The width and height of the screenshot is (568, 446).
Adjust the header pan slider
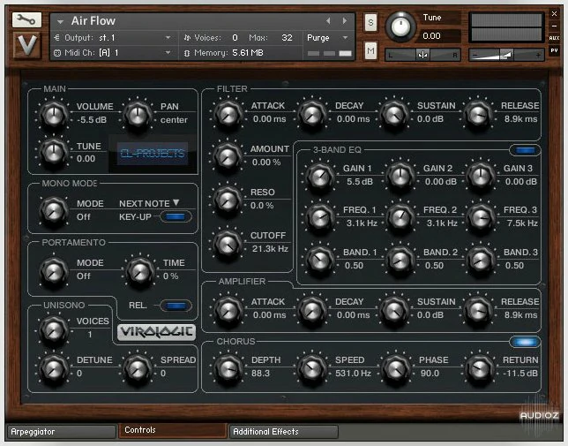tap(422, 55)
